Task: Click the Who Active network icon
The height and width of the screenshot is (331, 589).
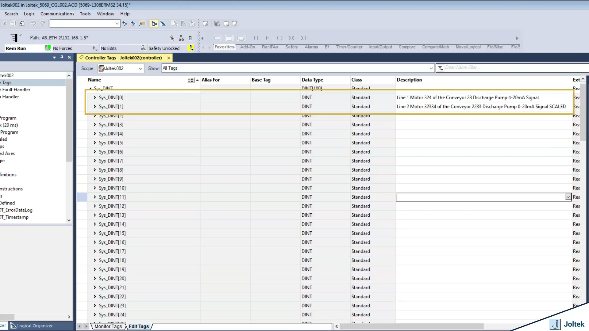Action: coord(181,38)
